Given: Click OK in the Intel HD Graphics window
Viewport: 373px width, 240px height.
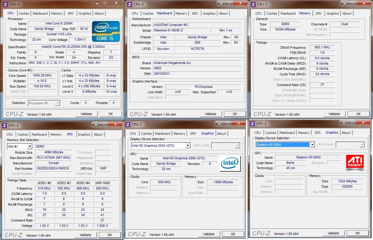Looking at the screenshot, I should click(x=233, y=234).
